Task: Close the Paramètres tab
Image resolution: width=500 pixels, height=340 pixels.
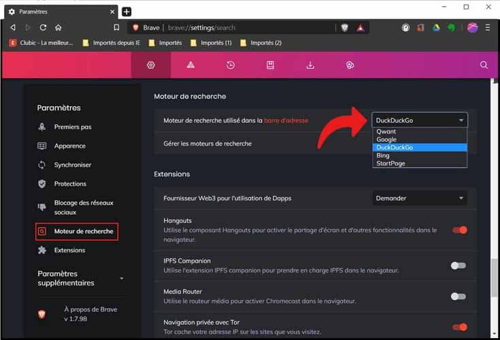Action: tap(112, 12)
